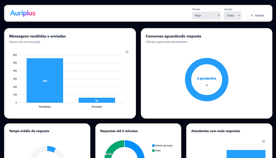Click the 'Enviadas' axis label
This screenshot has width=276, height=158.
coord(97,107)
